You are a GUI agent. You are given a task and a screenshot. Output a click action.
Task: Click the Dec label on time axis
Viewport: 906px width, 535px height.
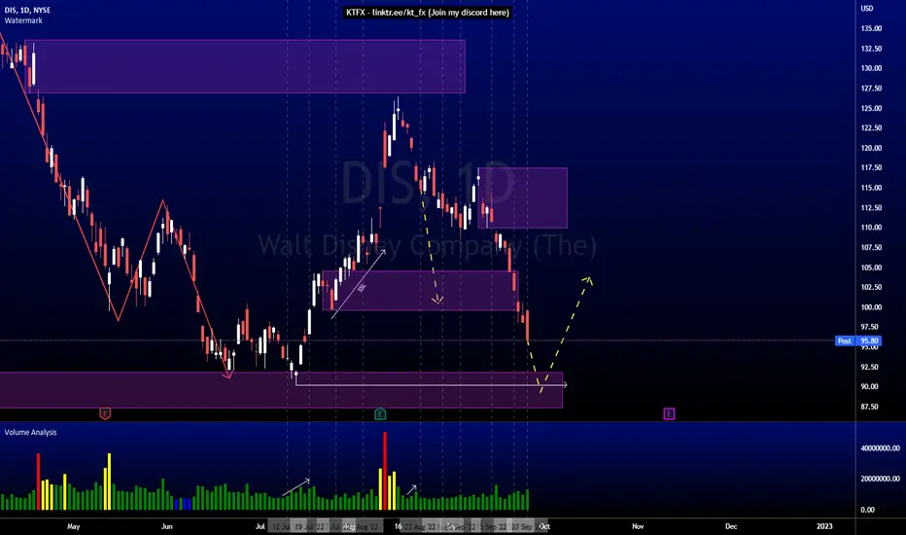pos(731,526)
